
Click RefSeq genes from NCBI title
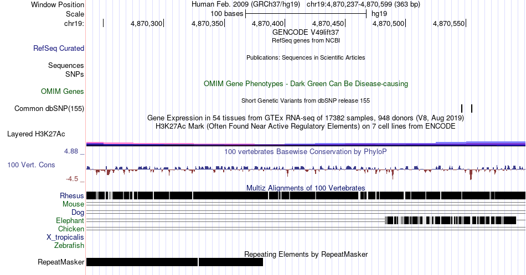pos(306,40)
